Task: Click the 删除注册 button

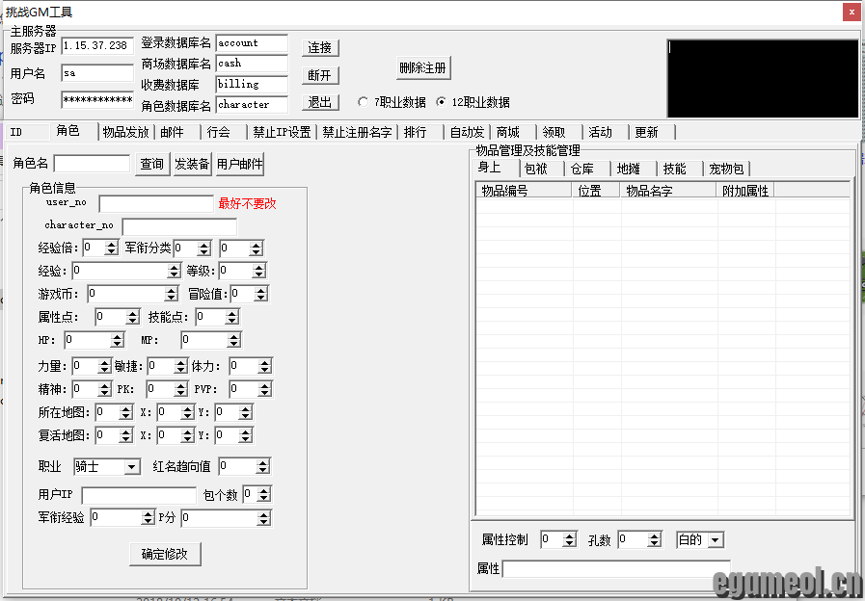Action: tap(424, 68)
